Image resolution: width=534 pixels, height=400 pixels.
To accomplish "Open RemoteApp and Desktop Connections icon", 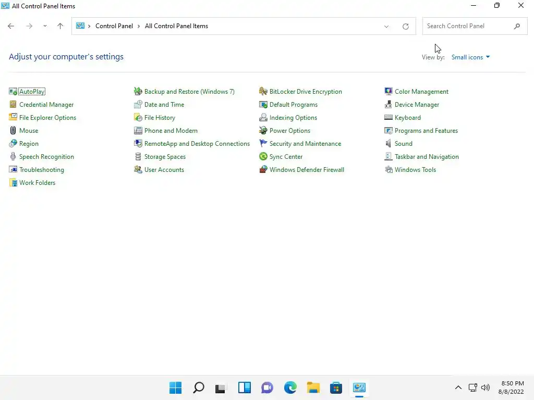I will (138, 144).
